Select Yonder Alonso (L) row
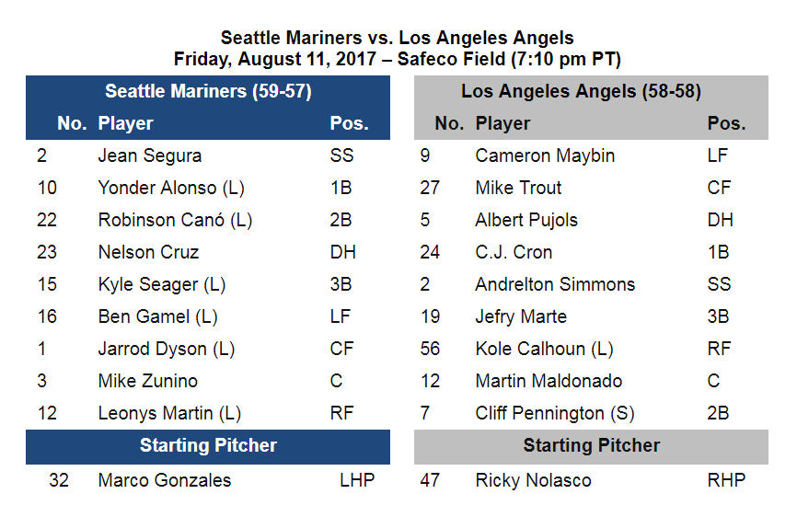 [208, 188]
